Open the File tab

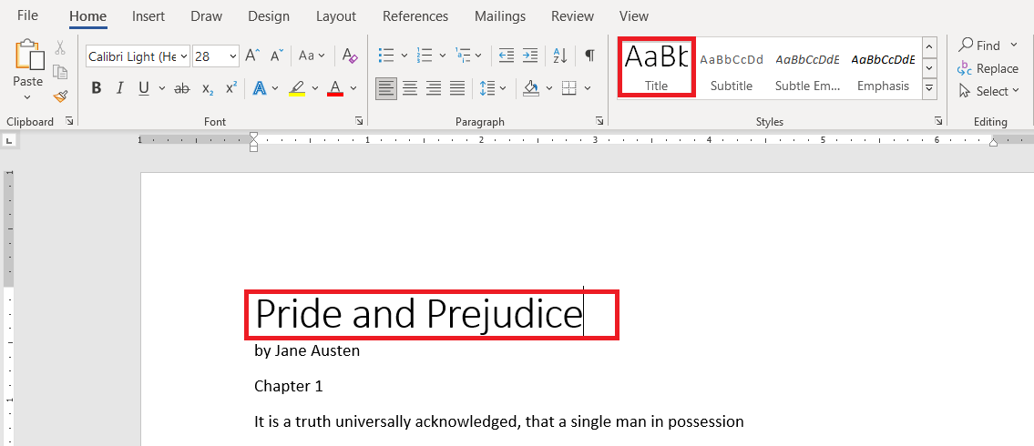tap(27, 15)
